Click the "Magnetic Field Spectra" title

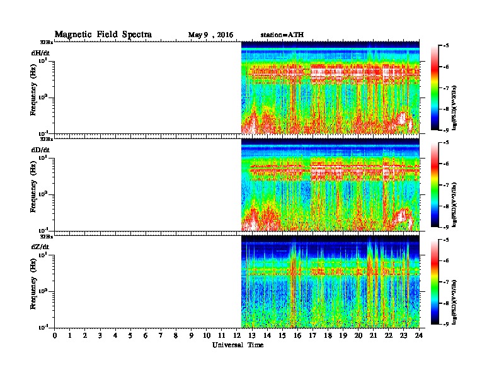click(x=103, y=35)
